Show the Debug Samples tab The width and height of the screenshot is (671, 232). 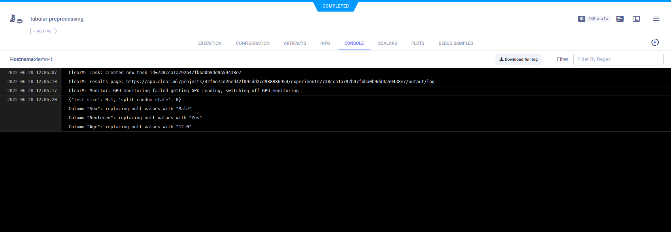pos(455,43)
